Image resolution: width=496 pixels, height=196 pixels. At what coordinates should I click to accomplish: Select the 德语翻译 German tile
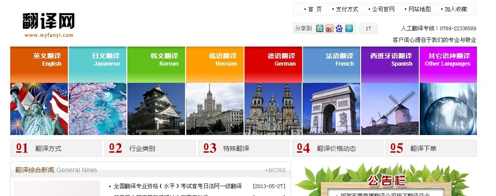pyautogui.click(x=273, y=65)
